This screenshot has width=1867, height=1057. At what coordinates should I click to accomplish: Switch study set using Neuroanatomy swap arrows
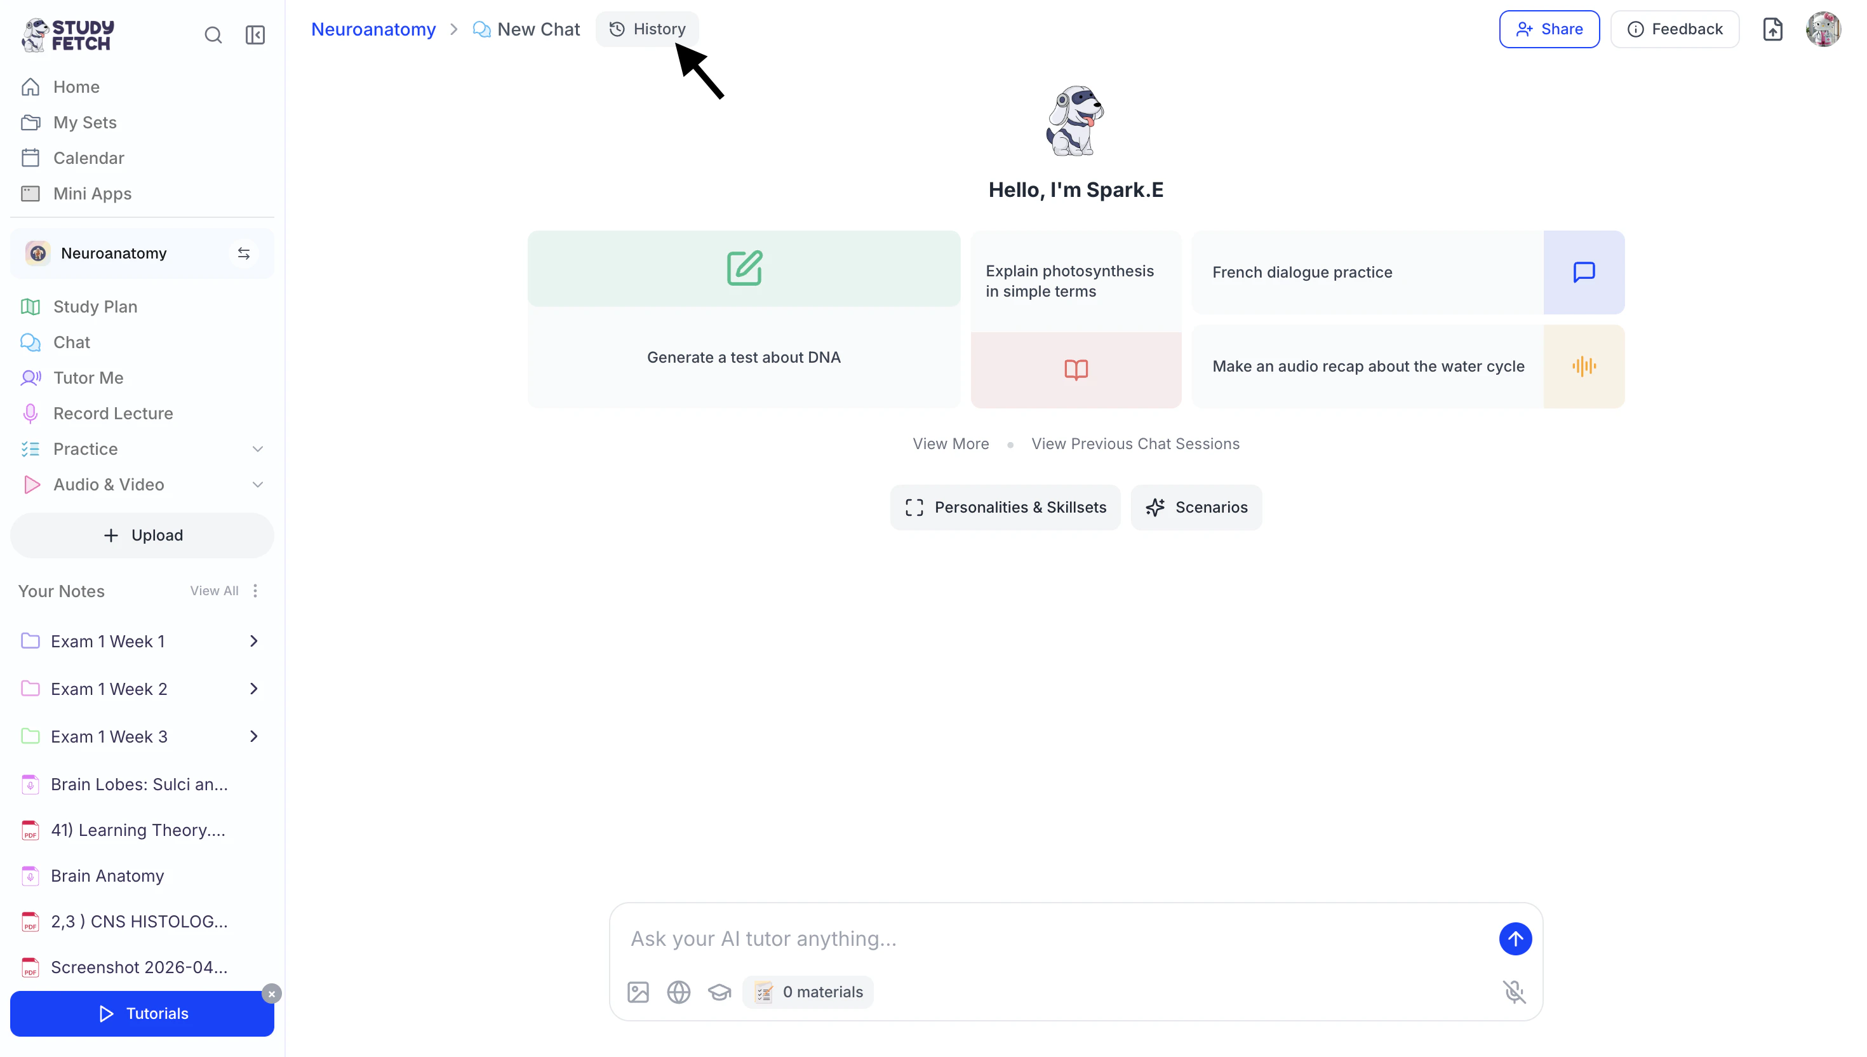(244, 253)
